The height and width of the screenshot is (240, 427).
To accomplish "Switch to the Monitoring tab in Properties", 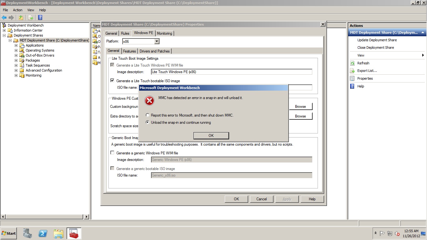I will coord(164,33).
